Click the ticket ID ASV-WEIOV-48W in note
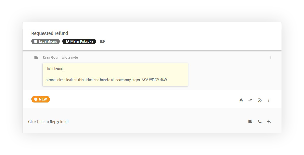Screen dimensions: 304x155 154,80
